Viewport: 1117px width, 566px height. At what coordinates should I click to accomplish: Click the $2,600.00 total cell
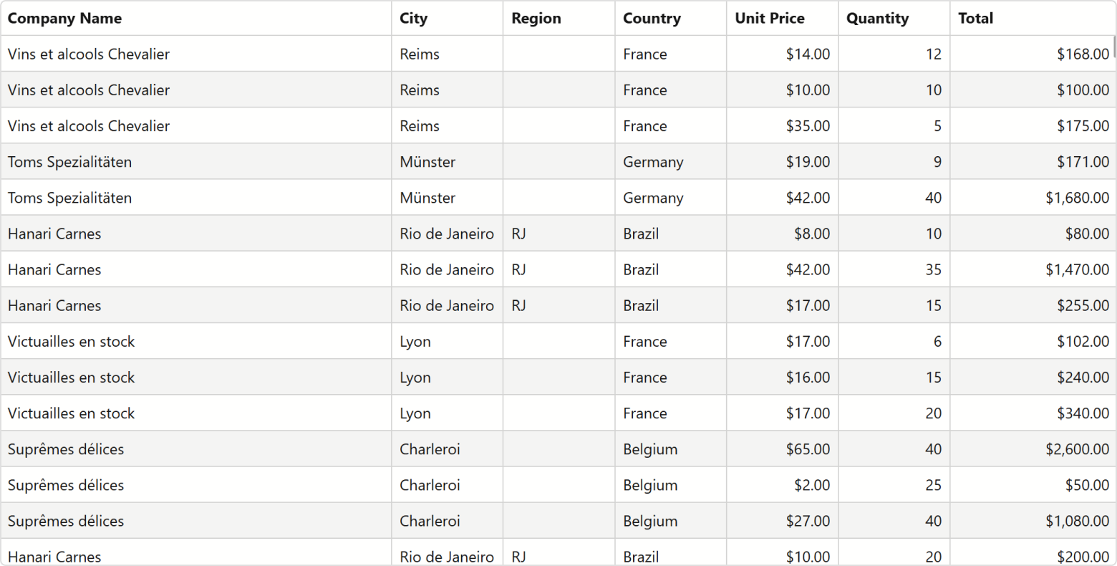click(1033, 449)
